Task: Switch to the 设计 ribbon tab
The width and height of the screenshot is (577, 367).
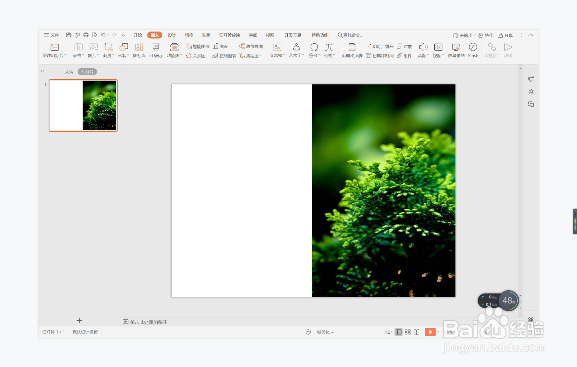Action: 172,35
